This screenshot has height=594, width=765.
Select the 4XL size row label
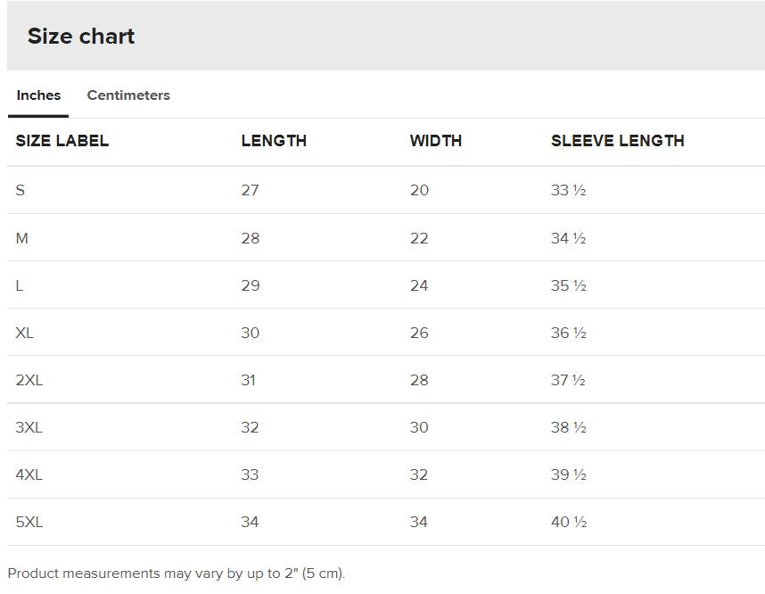click(29, 474)
